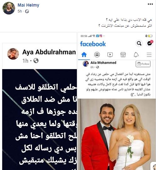The image size is (156, 170).
Task: Click the public globe icon beside 5h
Action: 27,11
